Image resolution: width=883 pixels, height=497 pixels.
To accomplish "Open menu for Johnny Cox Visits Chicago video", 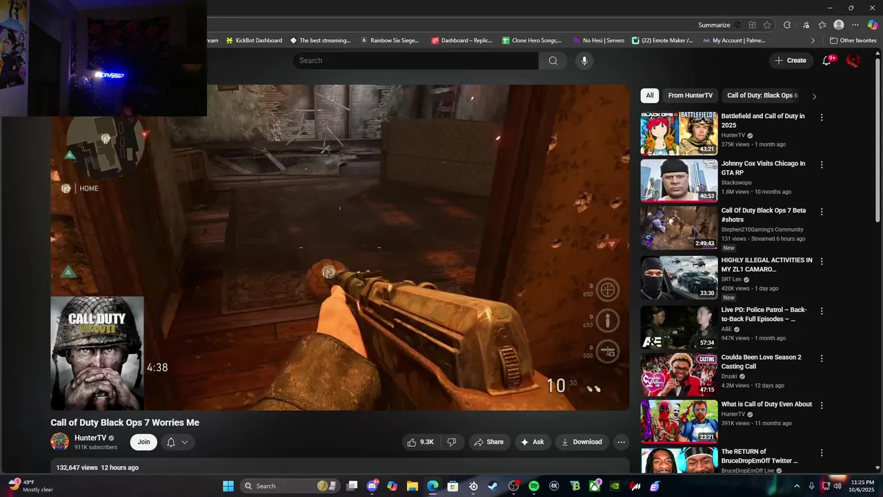I will tap(822, 165).
